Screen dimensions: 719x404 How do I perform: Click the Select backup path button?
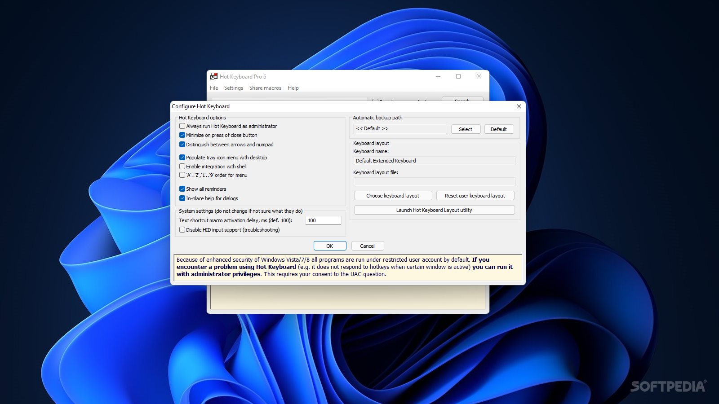tap(466, 129)
